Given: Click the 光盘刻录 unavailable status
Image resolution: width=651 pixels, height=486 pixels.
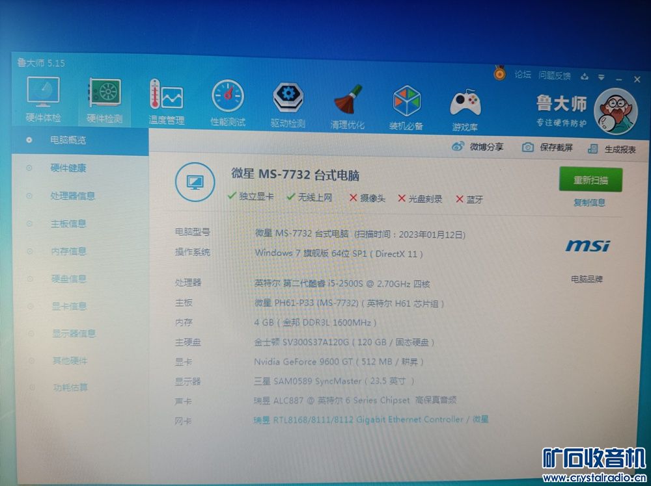Looking at the screenshot, I should click(420, 199).
